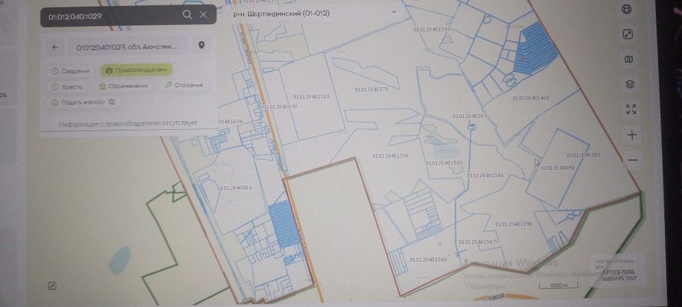Switch to the Обременения tab
Screen dimensions: 682x307
(124, 87)
